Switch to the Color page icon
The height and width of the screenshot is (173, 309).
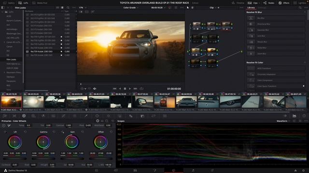(x=173, y=171)
